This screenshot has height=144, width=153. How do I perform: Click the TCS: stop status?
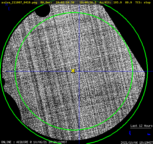[143, 3]
